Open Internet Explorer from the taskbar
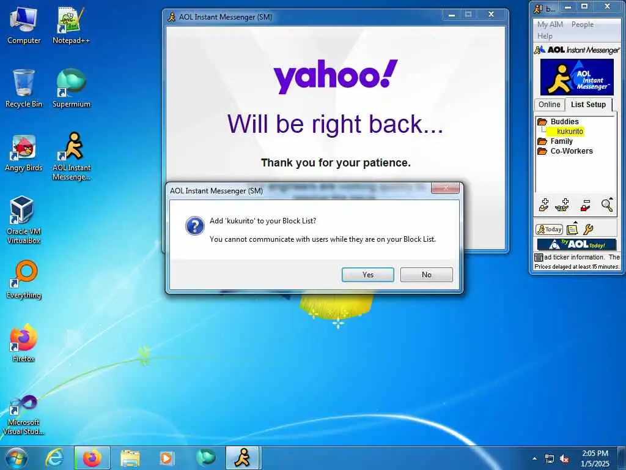626x470 pixels. click(54, 458)
